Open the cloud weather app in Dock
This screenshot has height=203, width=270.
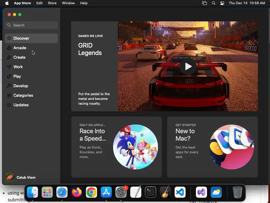pyautogui.click(x=216, y=192)
